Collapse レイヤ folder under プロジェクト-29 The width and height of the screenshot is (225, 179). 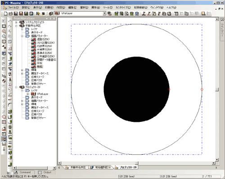click(22, 90)
